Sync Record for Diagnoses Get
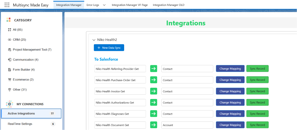 coord(257,114)
